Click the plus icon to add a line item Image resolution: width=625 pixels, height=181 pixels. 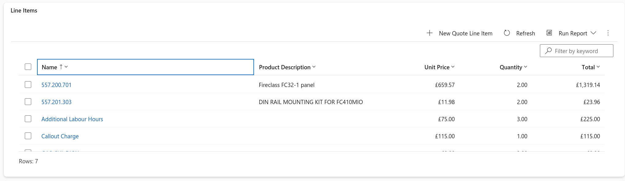pyautogui.click(x=430, y=33)
